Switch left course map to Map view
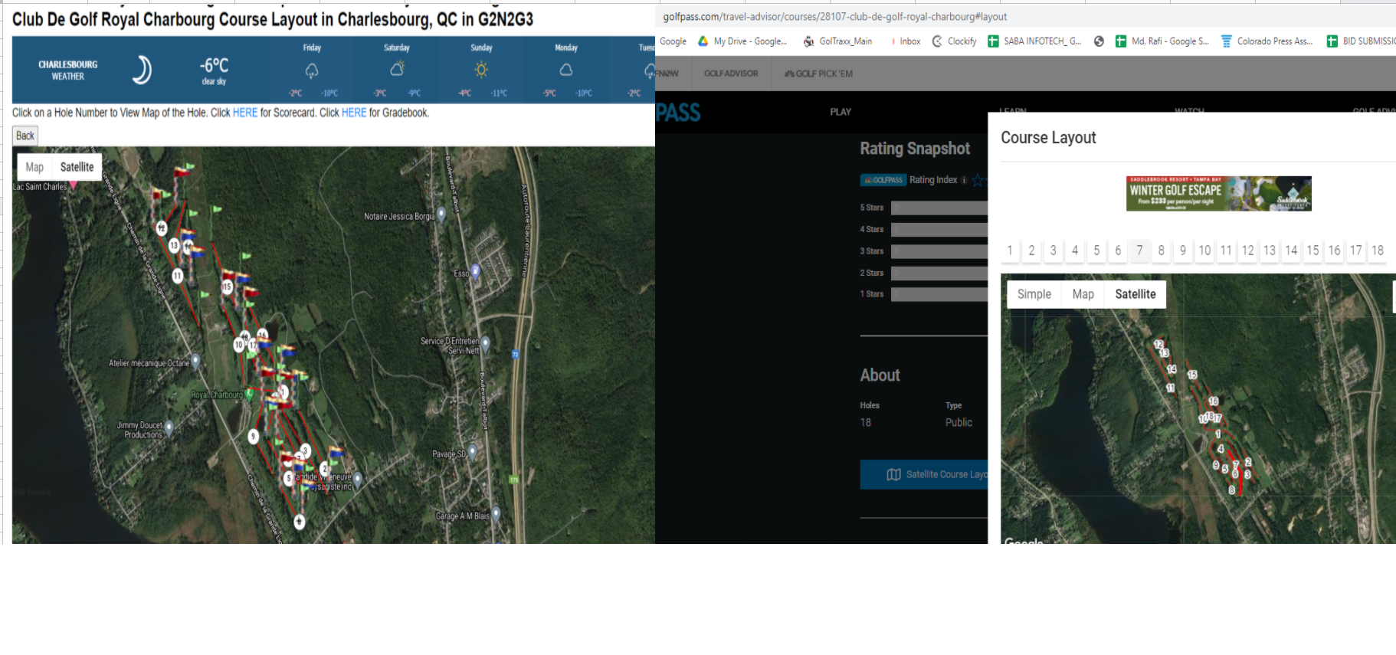Image resolution: width=1396 pixels, height=655 pixels. coord(34,167)
